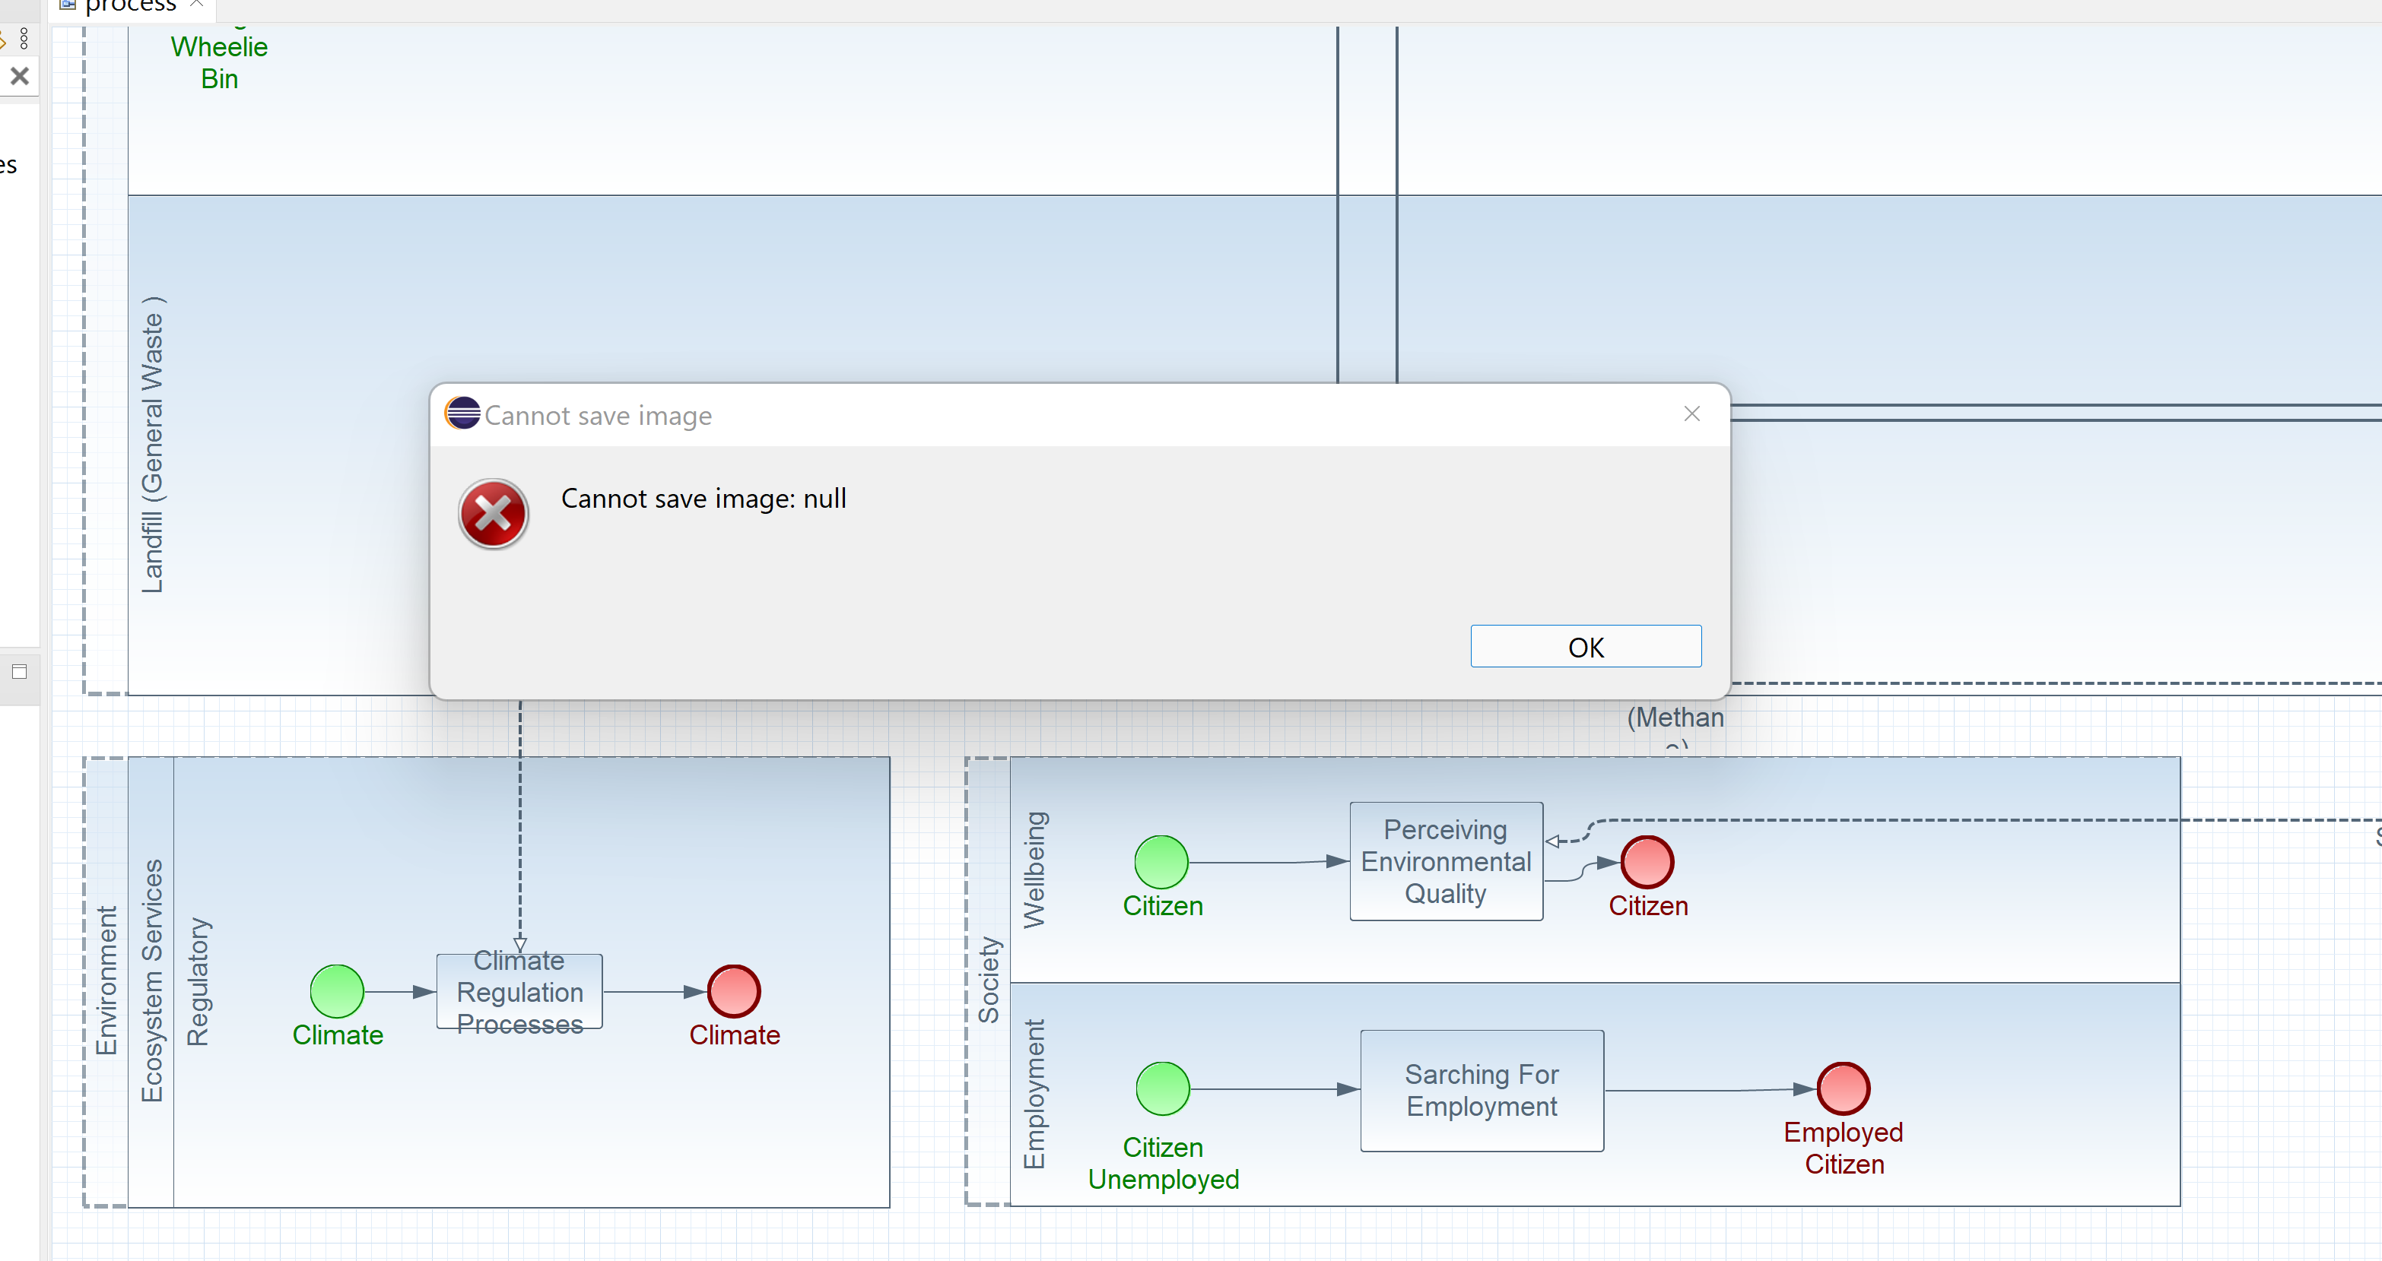
Task: Select the Wellbeing green Citizen start event
Action: click(x=1161, y=862)
